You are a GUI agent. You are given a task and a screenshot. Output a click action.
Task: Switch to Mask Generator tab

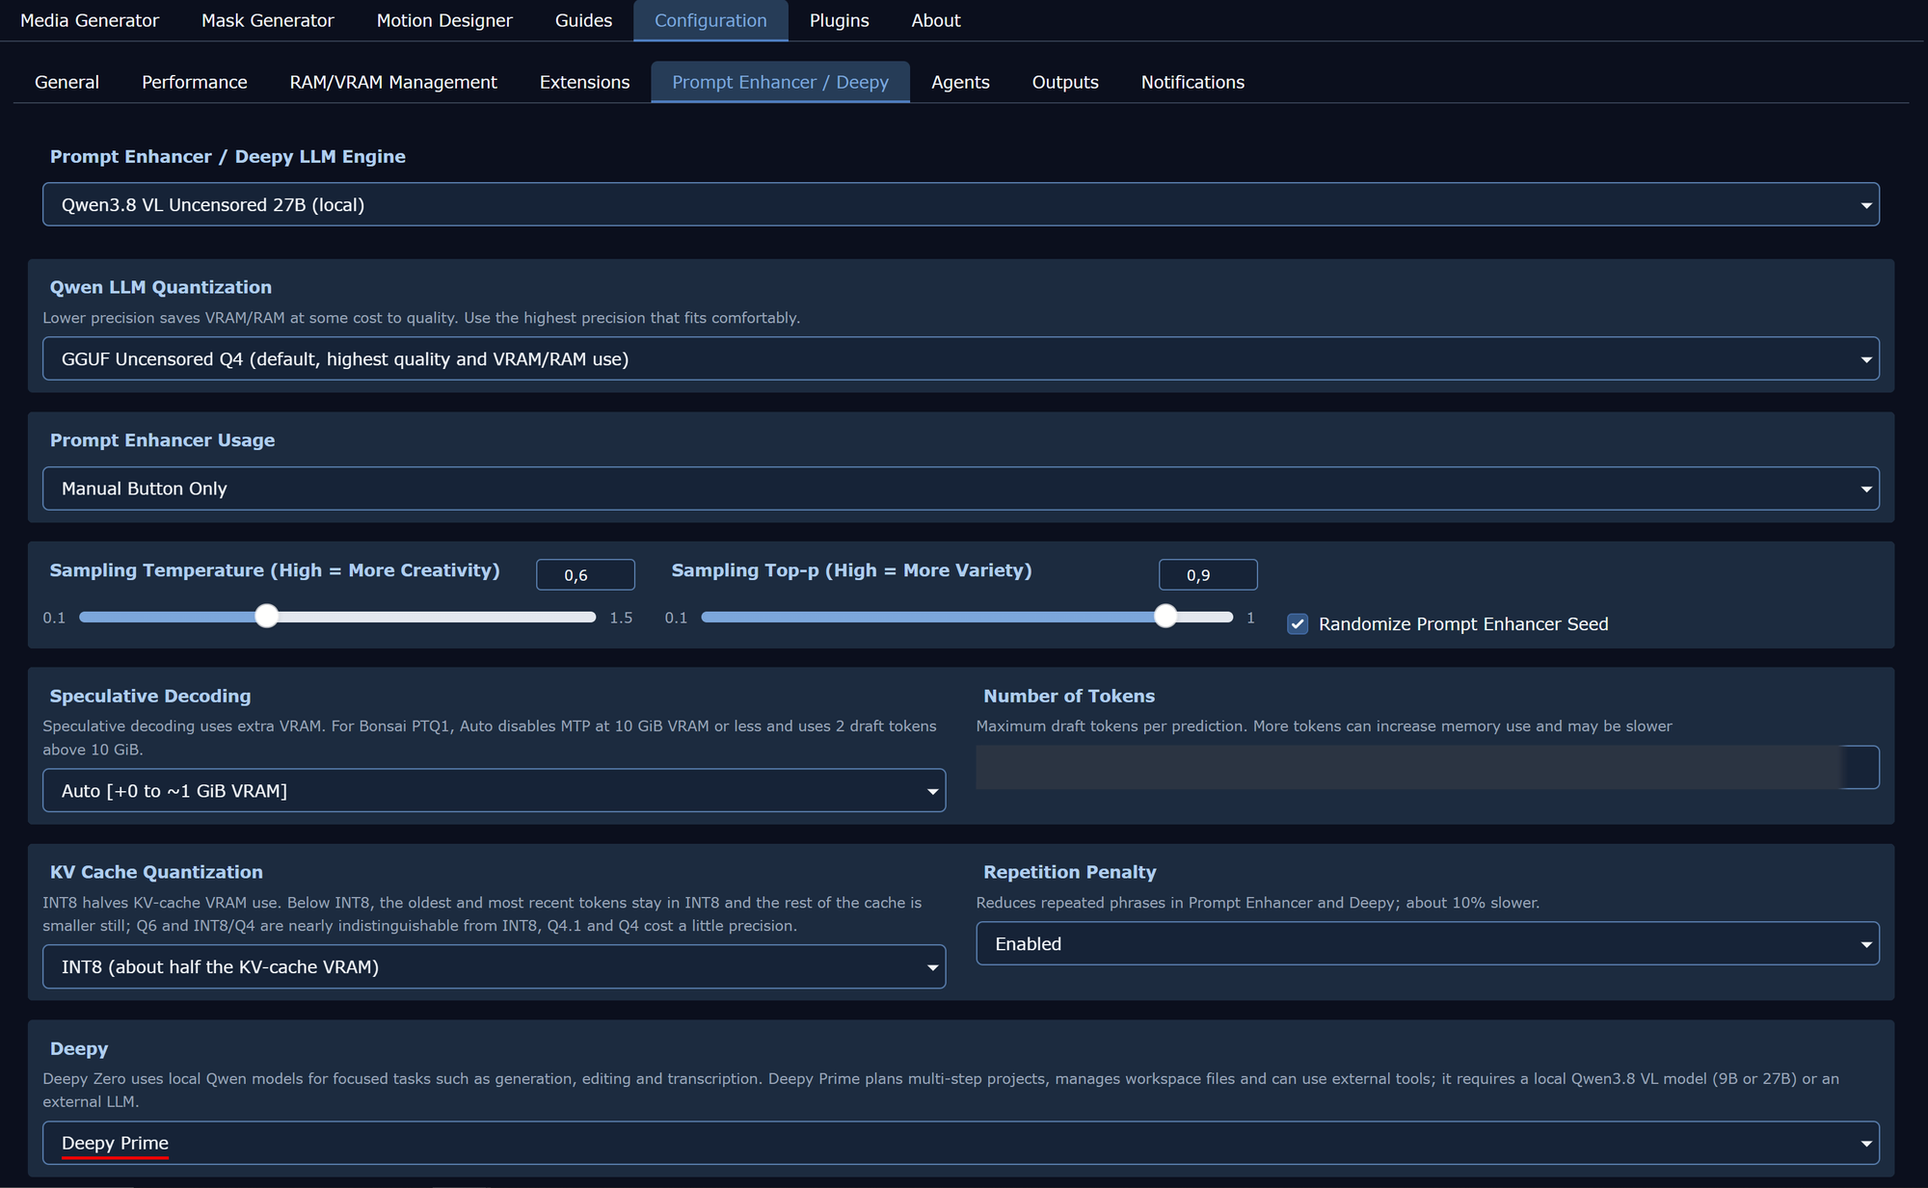(267, 20)
